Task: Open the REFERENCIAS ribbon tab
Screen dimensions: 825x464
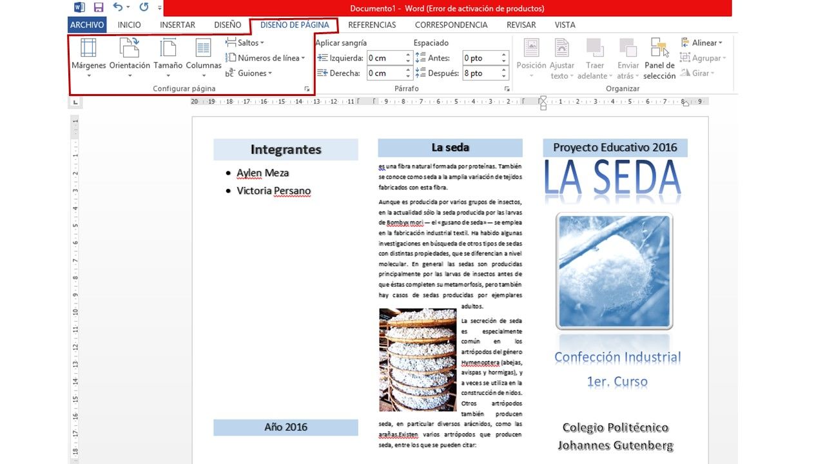Action: pos(372,25)
